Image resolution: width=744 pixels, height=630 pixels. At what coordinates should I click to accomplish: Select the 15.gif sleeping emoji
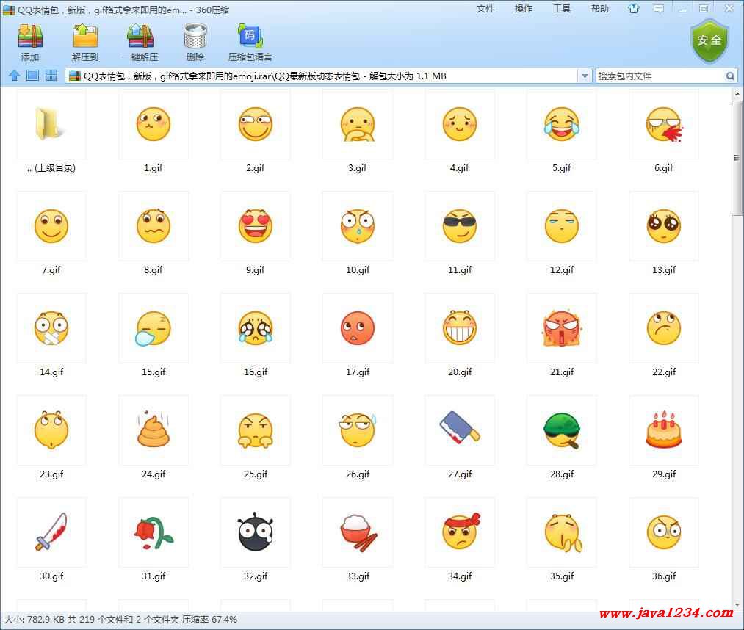(154, 328)
